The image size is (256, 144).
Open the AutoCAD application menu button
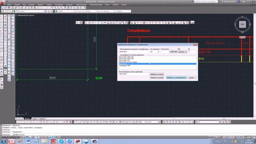[x=2, y=2]
